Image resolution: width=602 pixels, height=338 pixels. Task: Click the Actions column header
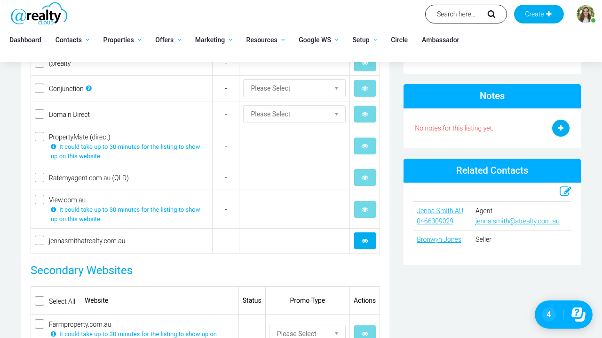coord(364,300)
